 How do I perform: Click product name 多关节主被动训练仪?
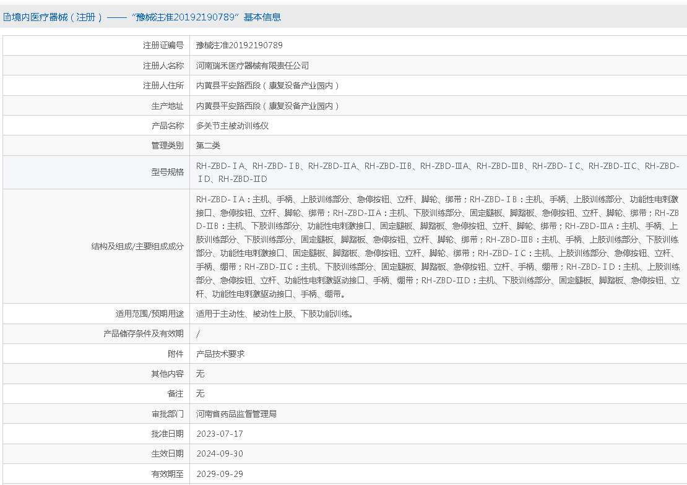click(233, 126)
